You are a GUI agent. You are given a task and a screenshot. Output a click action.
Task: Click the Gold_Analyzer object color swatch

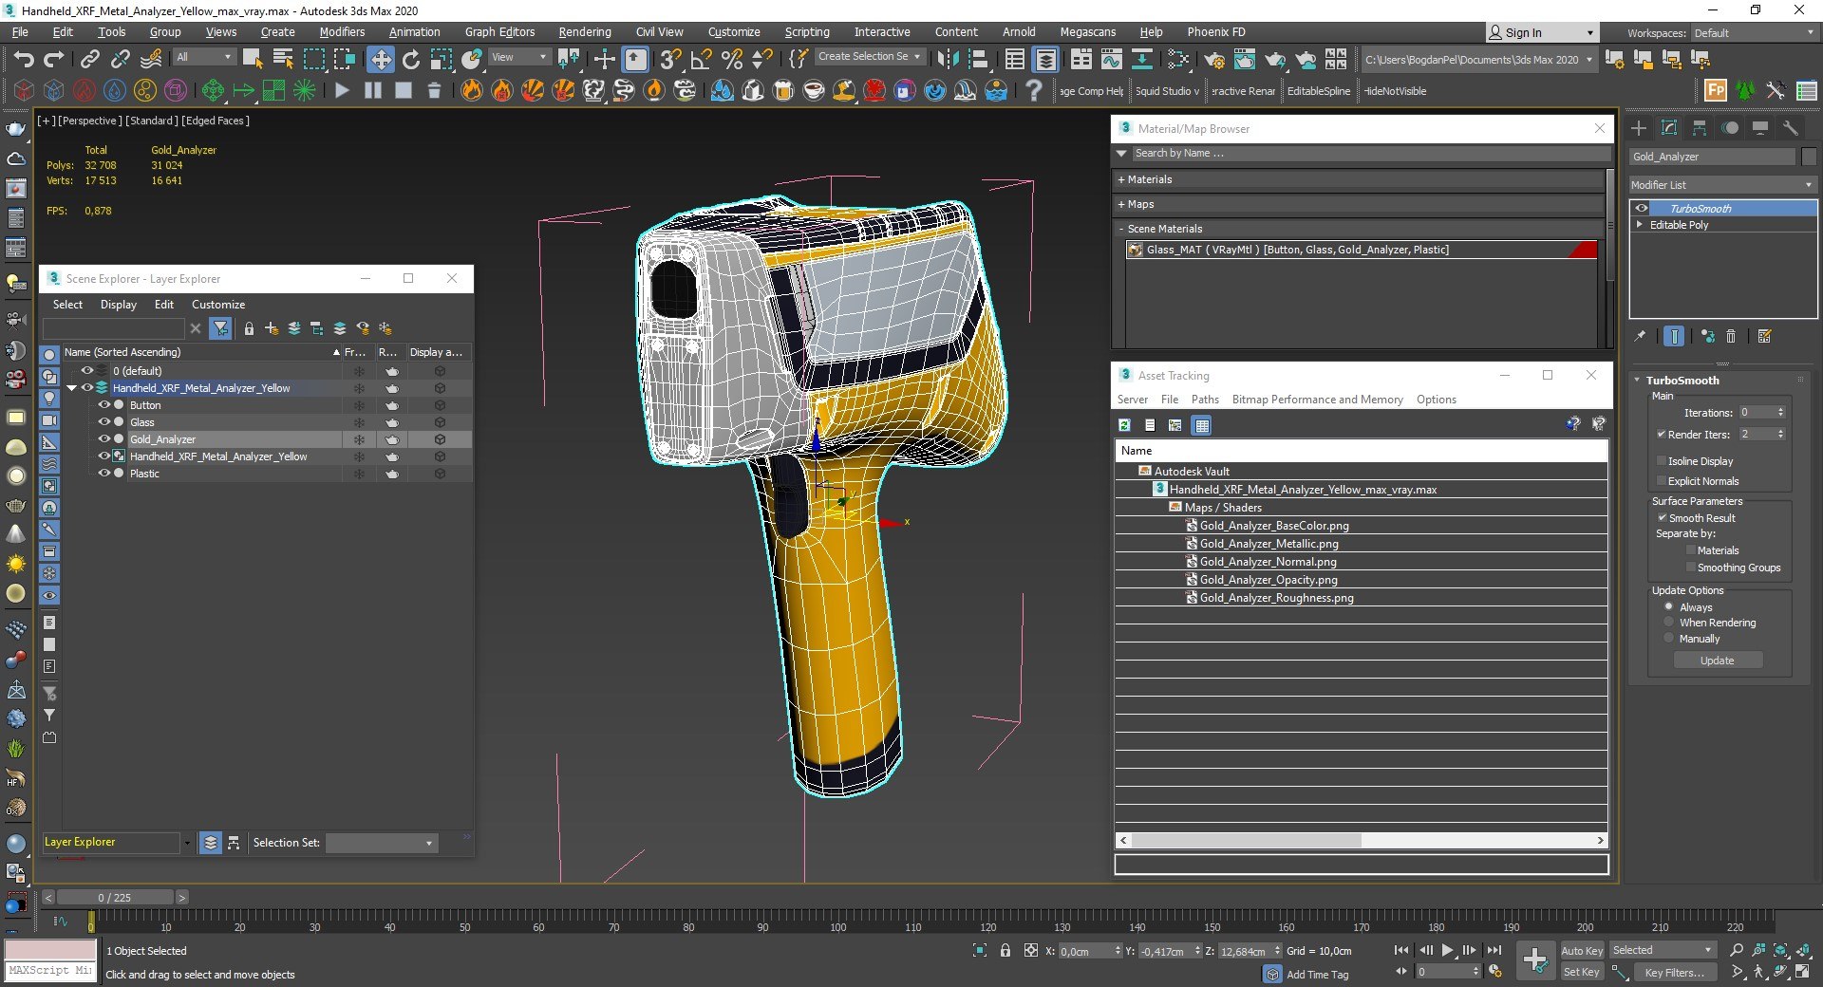(1809, 157)
